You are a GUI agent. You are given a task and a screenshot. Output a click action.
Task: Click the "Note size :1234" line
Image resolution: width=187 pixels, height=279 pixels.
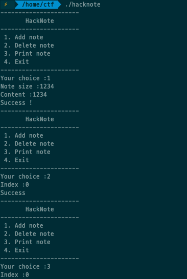(27, 87)
